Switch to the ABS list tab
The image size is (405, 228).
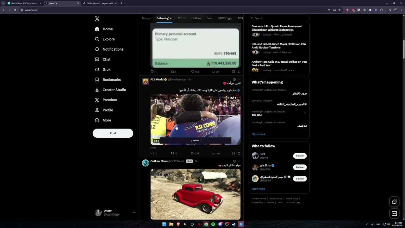point(240,18)
